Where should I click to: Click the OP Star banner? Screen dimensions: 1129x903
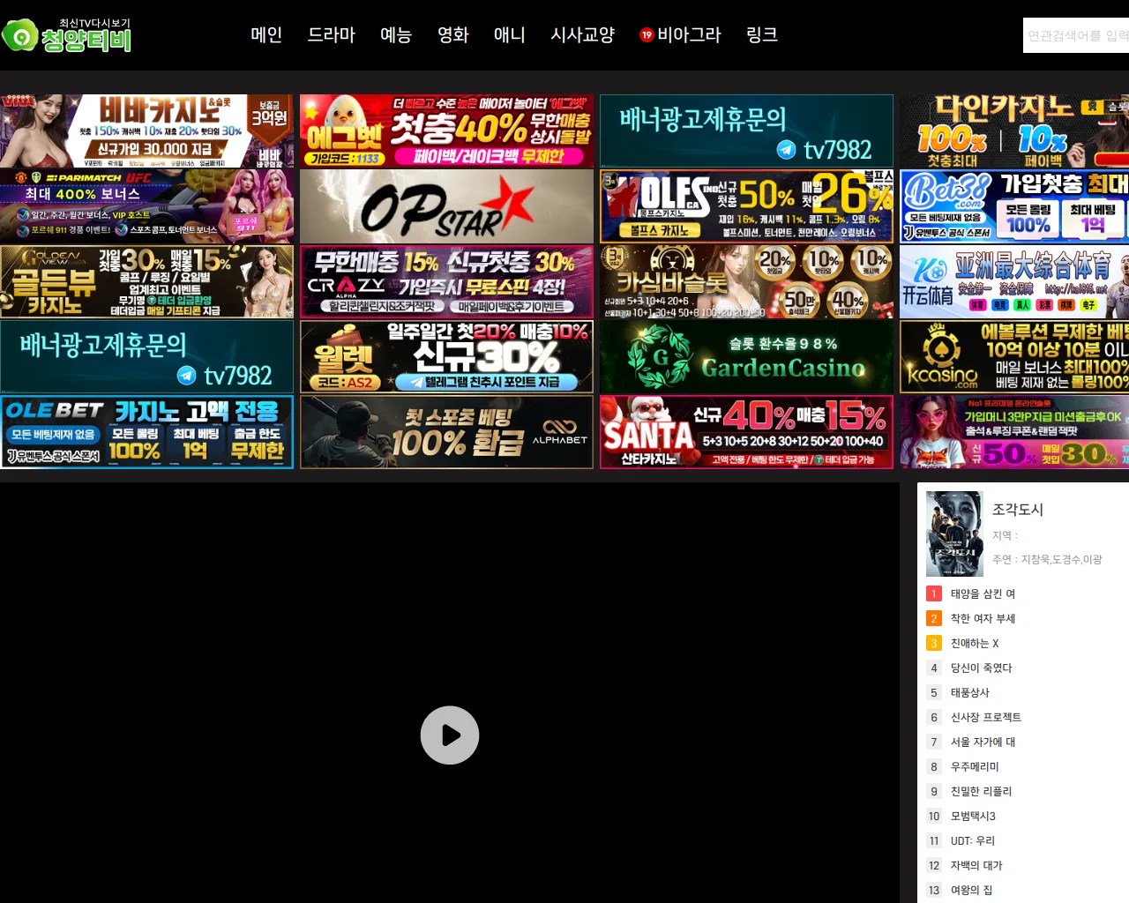pos(446,206)
